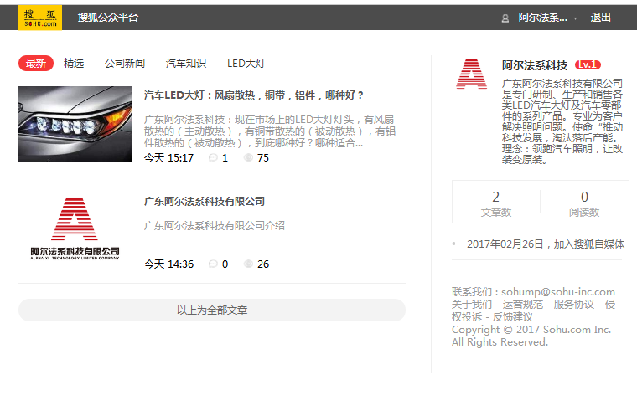Click 2017年02月26日，加入搜狐自媒体 text
Viewport: 637px width, 395px height.
point(546,244)
